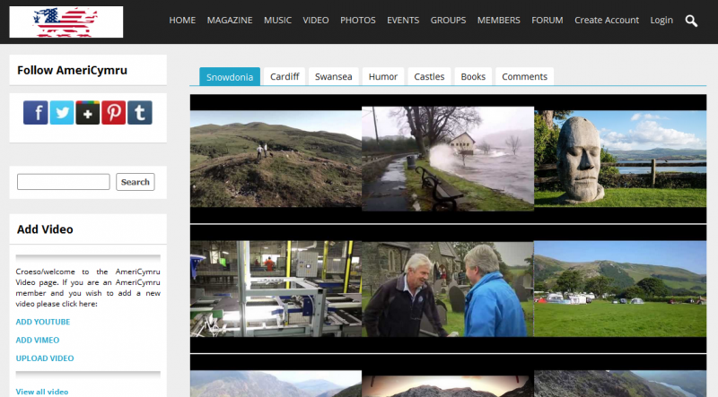Open the stone head sculpture video thumbnail
The height and width of the screenshot is (397, 718).
point(620,159)
